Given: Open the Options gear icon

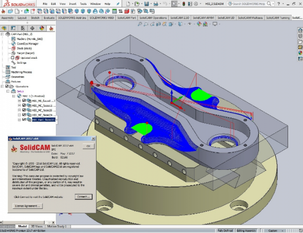Looking at the screenshot, I should [196, 3].
